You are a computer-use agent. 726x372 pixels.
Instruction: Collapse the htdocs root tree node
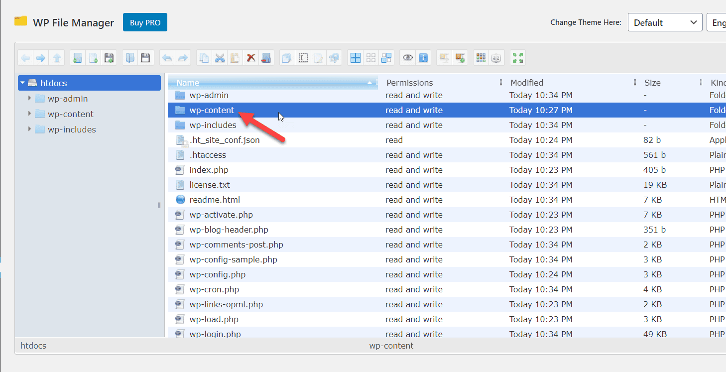(x=23, y=83)
